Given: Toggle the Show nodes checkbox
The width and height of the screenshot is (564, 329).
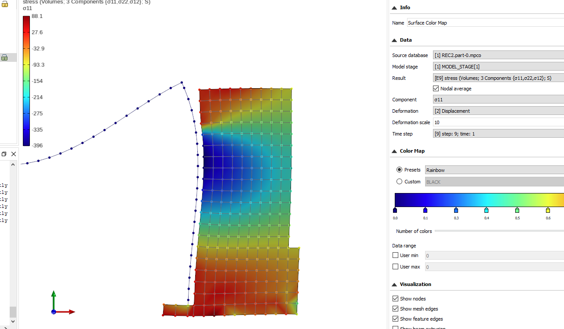Looking at the screenshot, I should [396, 299].
